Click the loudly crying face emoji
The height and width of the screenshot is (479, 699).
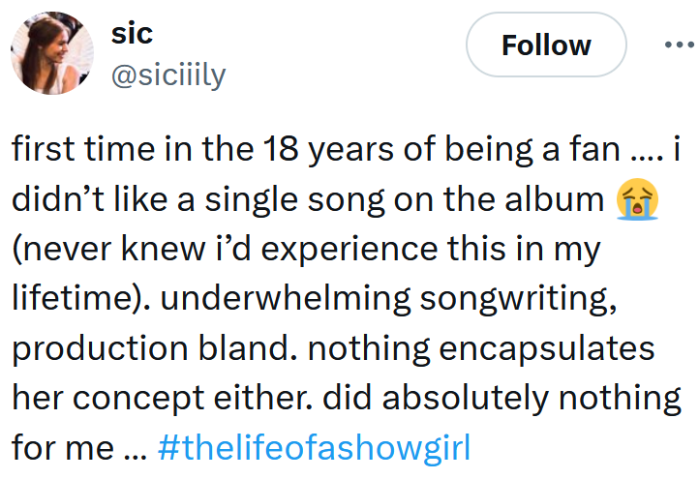[637, 199]
